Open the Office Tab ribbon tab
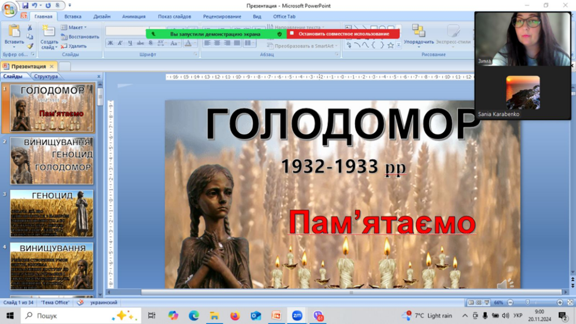Screen dimensions: 576x324 coord(284,16)
